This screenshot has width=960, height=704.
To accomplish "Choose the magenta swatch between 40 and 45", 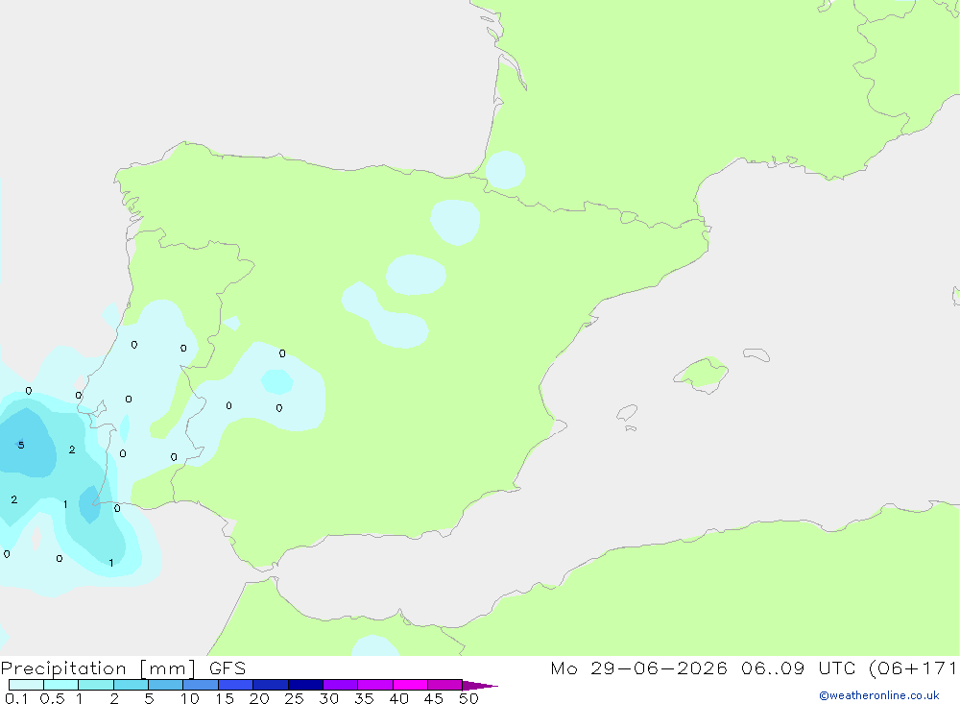I will (410, 685).
